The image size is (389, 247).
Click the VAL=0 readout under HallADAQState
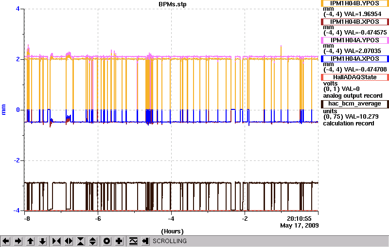[351, 89]
